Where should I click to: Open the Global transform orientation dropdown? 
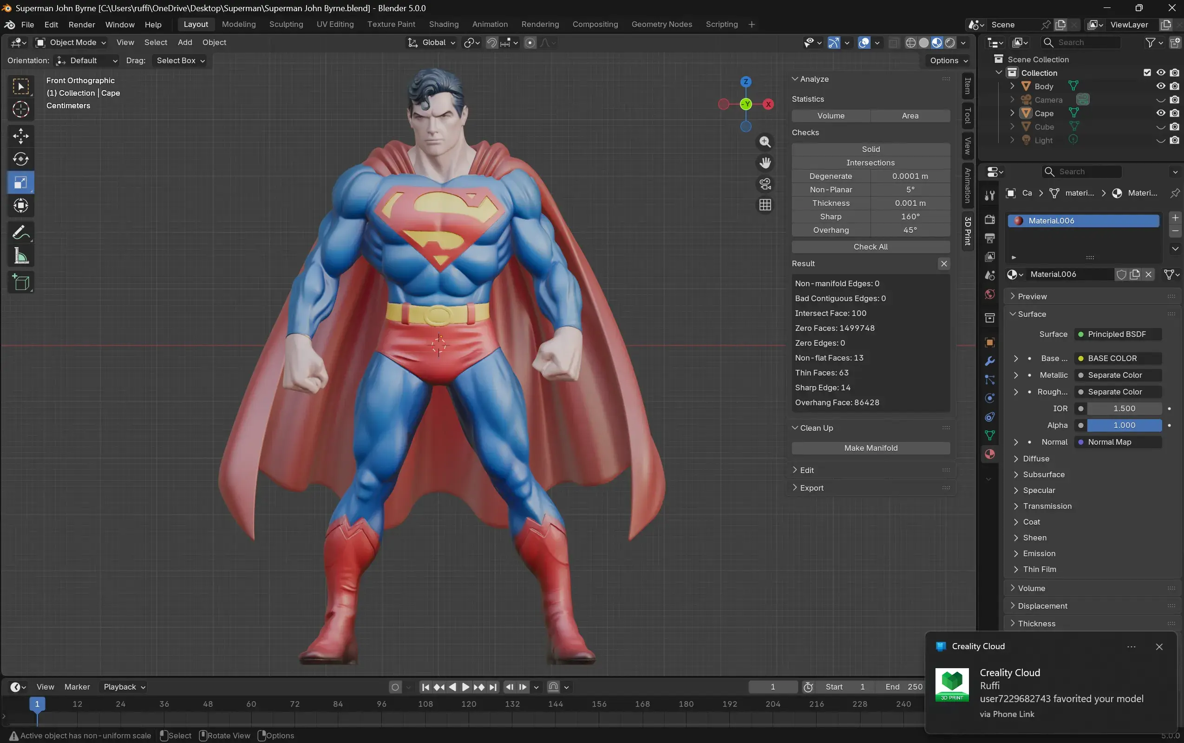pyautogui.click(x=432, y=43)
